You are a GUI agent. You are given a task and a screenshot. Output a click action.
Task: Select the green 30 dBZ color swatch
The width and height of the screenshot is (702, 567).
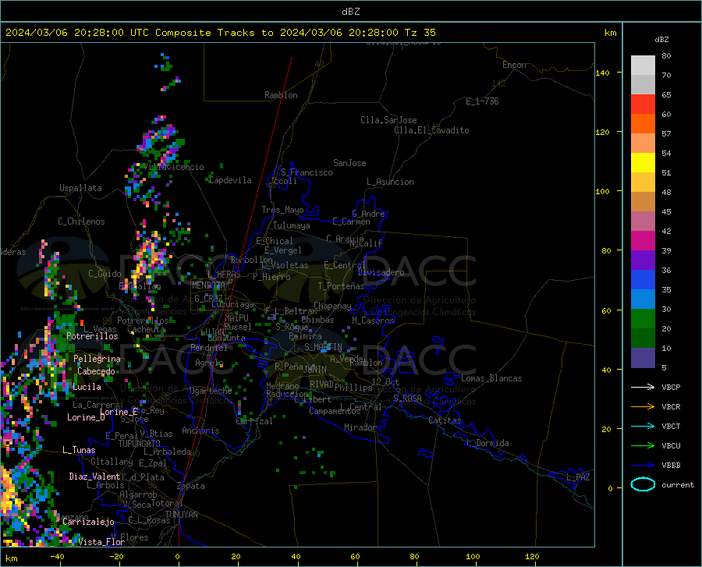click(643, 319)
